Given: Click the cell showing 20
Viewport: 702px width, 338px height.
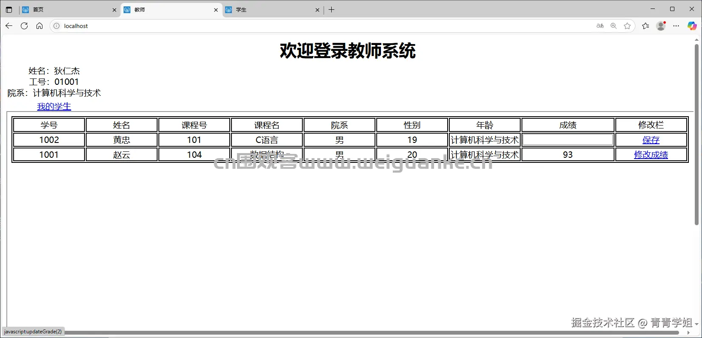Looking at the screenshot, I should tap(412, 155).
